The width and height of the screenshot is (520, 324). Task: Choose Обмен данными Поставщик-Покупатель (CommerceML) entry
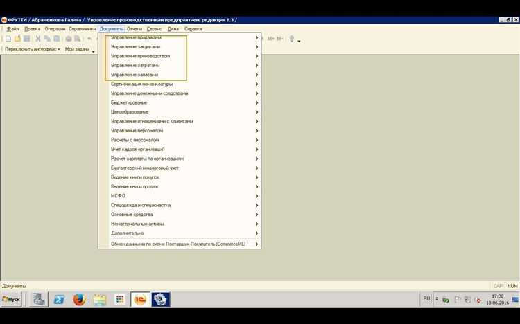(x=180, y=244)
